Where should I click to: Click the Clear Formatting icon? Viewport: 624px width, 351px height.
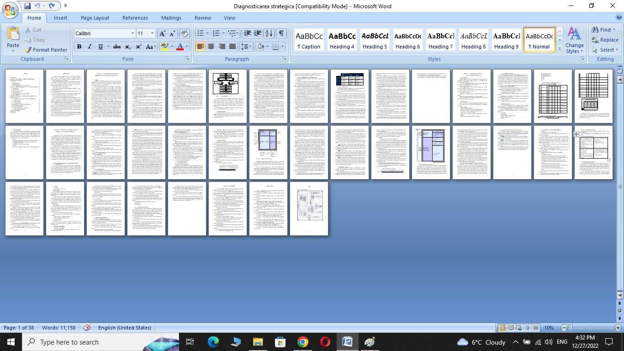(x=185, y=33)
